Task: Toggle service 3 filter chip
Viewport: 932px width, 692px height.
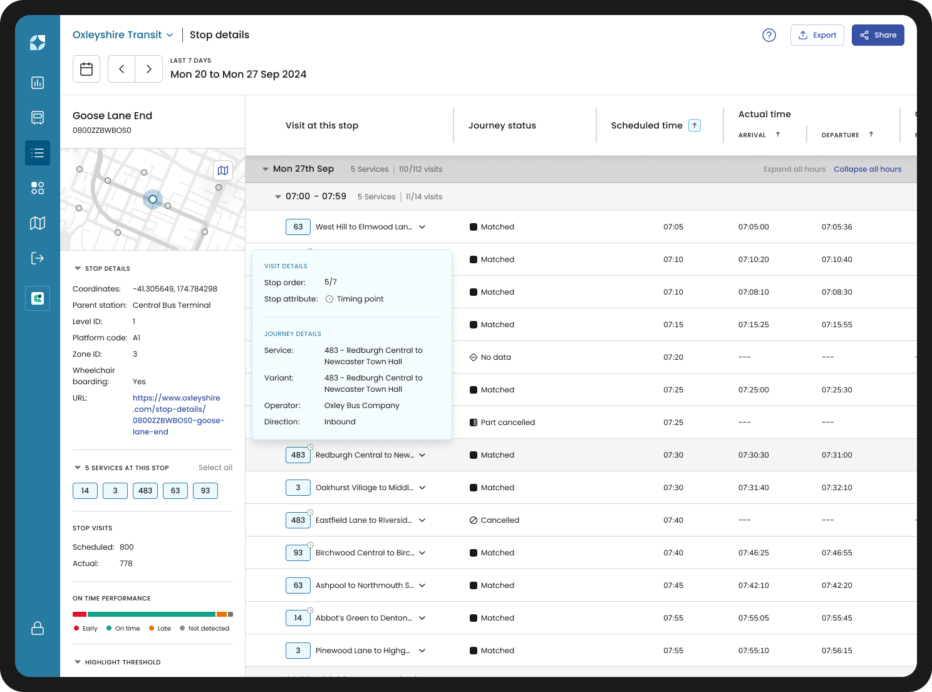Action: pyautogui.click(x=115, y=491)
